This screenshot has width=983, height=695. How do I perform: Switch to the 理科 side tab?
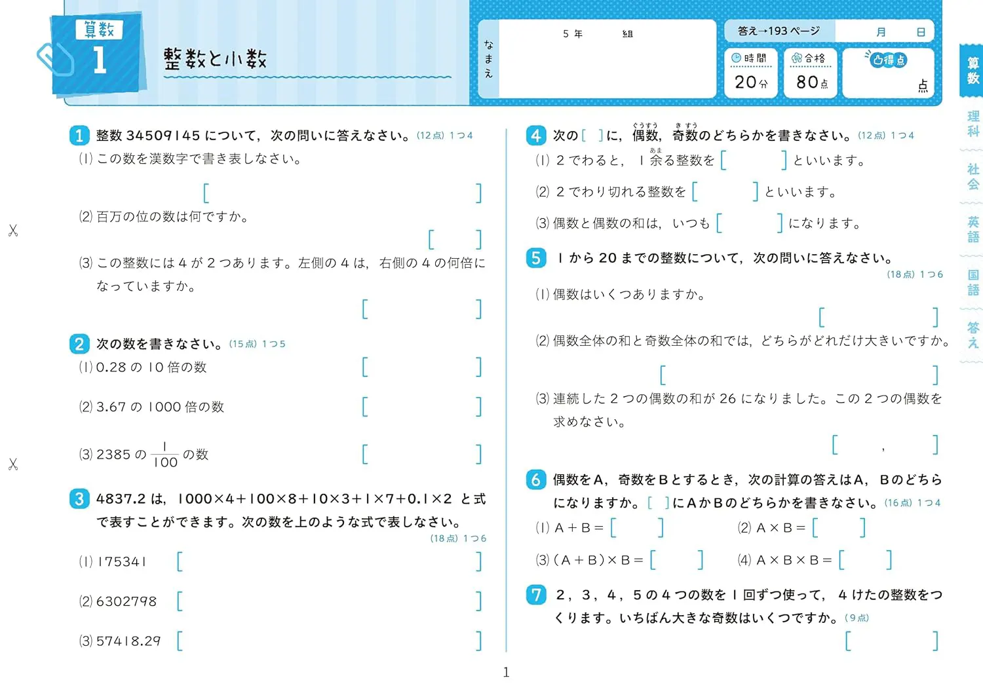973,123
